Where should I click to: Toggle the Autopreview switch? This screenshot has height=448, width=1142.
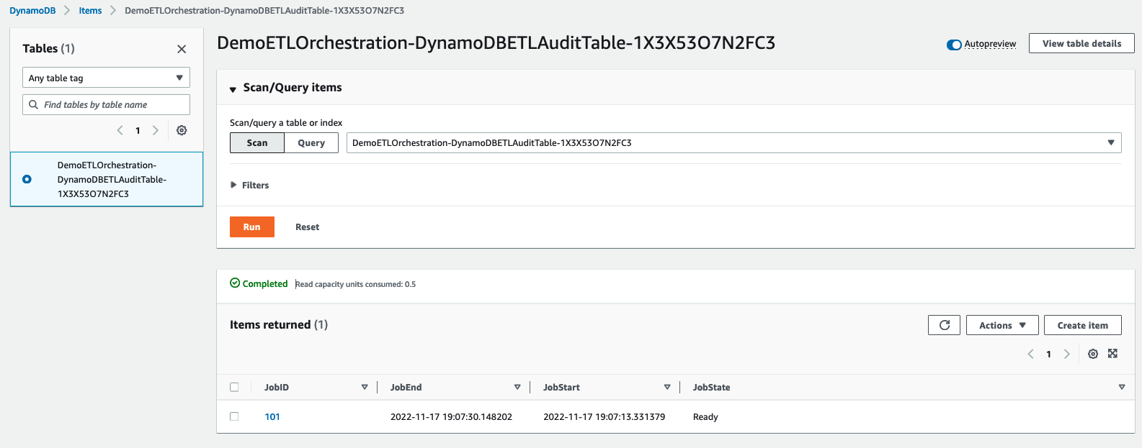click(954, 45)
